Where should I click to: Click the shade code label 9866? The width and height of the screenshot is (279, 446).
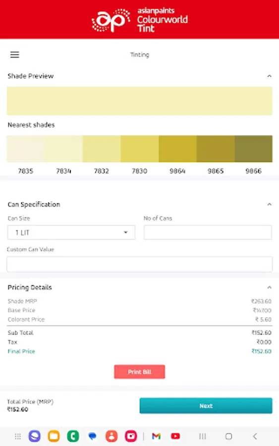click(253, 171)
